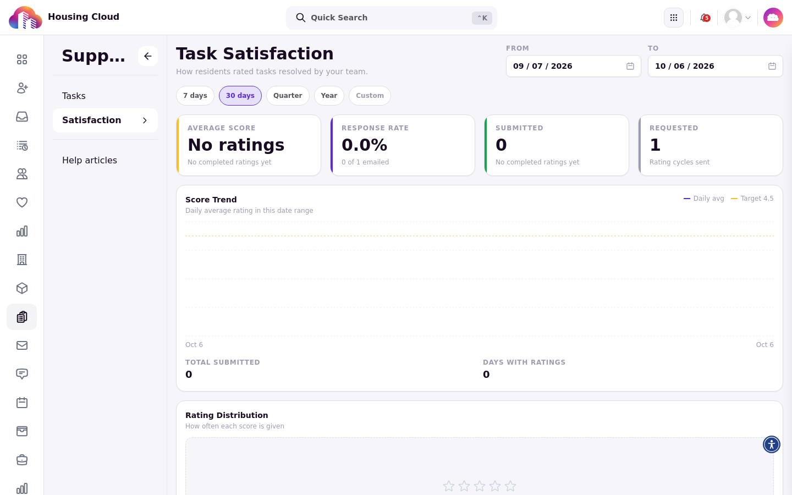Click the TO date field value
Screen dimensions: 792x495
pyautogui.click(x=685, y=66)
